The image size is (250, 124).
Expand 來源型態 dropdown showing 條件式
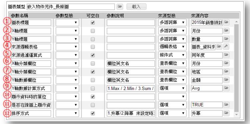tap(172, 55)
